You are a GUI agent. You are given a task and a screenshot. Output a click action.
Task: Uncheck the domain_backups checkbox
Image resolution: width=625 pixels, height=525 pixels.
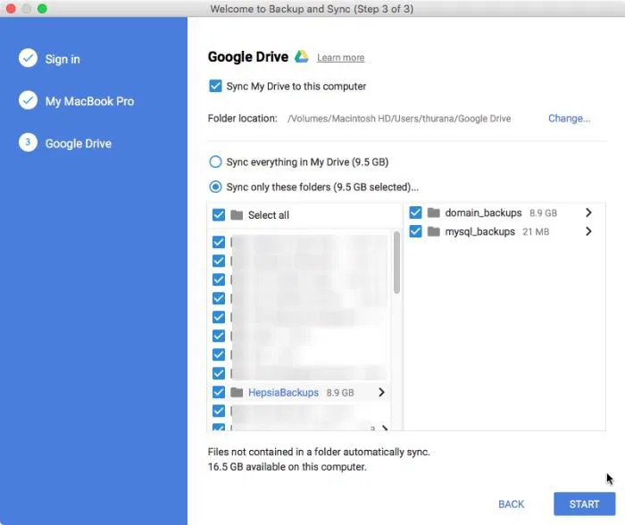[416, 213]
